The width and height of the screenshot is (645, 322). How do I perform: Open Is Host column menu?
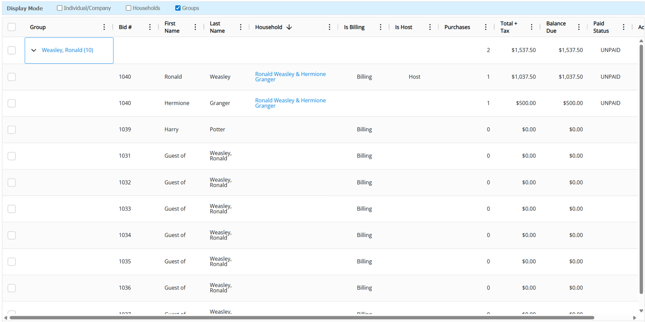430,27
